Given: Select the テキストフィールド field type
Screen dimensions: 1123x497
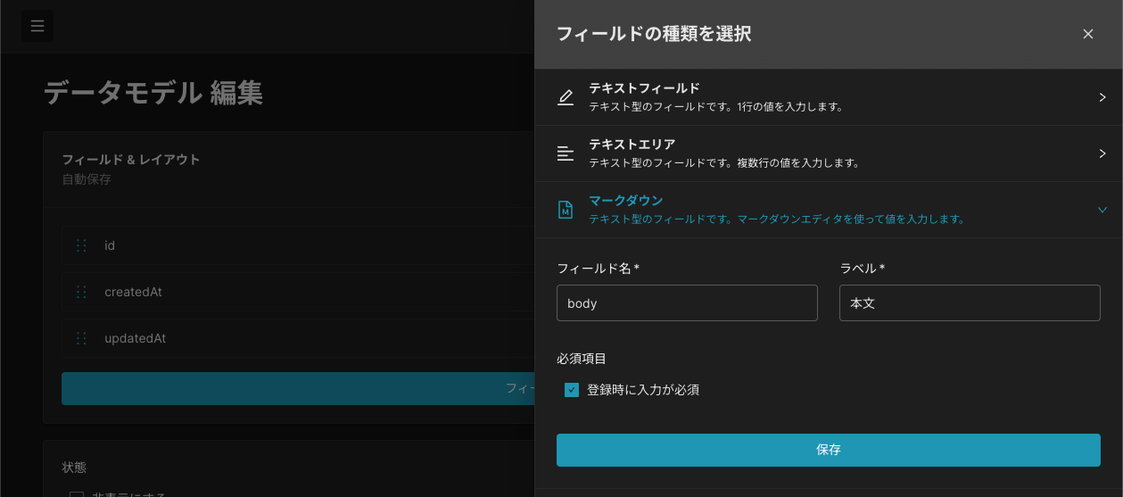Looking at the screenshot, I should click(829, 97).
